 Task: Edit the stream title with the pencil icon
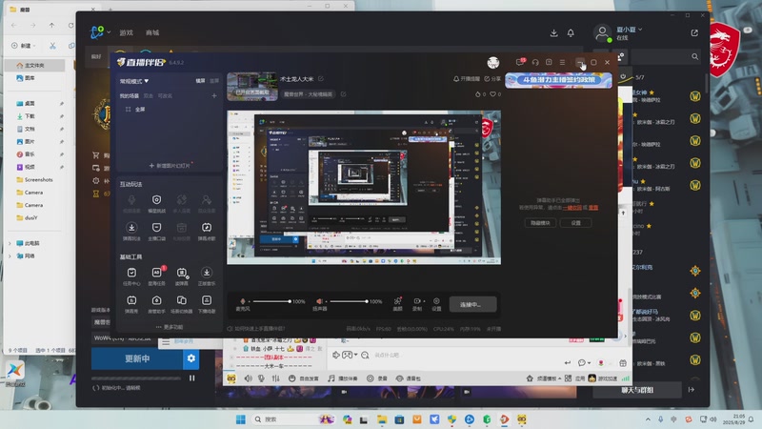pos(321,79)
